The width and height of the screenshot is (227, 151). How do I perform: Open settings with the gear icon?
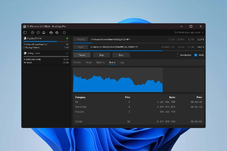(57, 33)
